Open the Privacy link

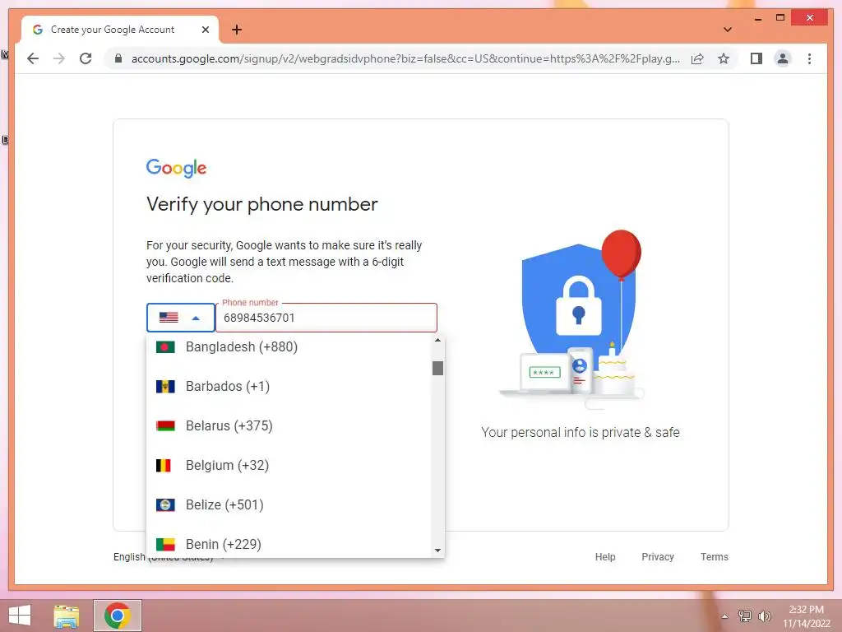(657, 557)
